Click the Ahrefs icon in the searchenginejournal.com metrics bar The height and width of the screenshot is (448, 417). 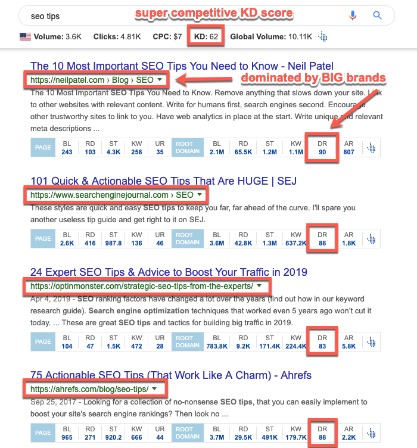371,239
